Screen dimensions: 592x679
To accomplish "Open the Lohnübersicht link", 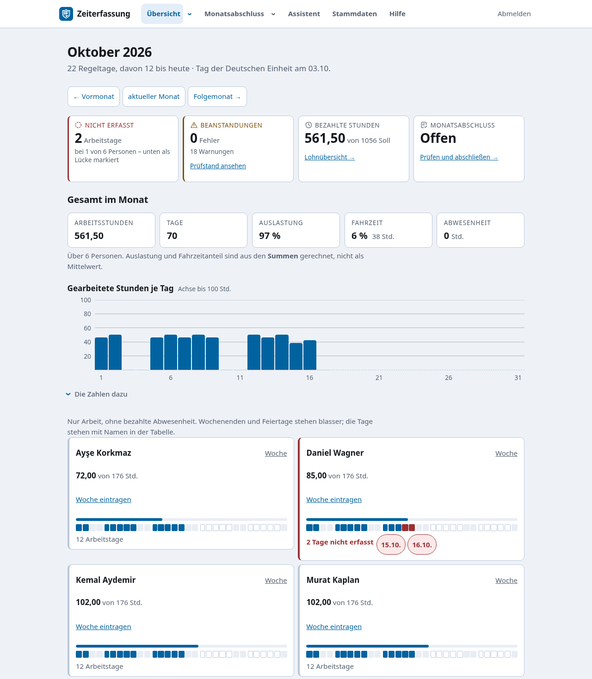I will click(330, 157).
